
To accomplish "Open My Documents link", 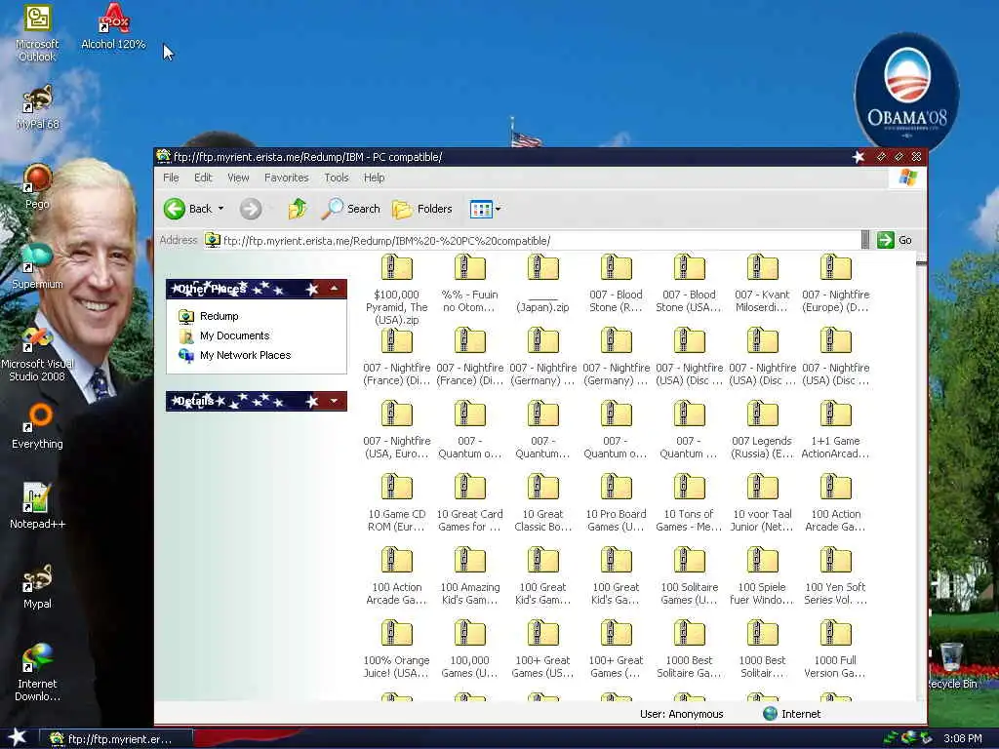I will tap(234, 335).
